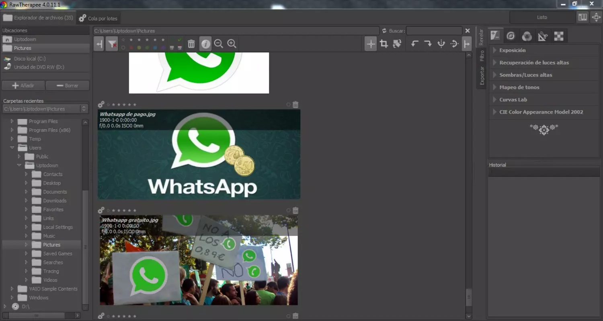Delete Whatsapp de pago.jpg using its trash icon
Screen dimensions: 603x321
pos(295,104)
